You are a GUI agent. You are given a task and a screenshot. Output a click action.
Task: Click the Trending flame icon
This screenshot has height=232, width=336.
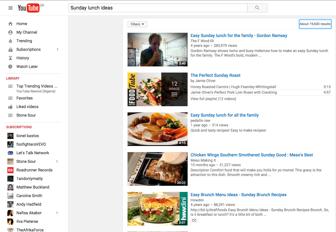click(10, 41)
